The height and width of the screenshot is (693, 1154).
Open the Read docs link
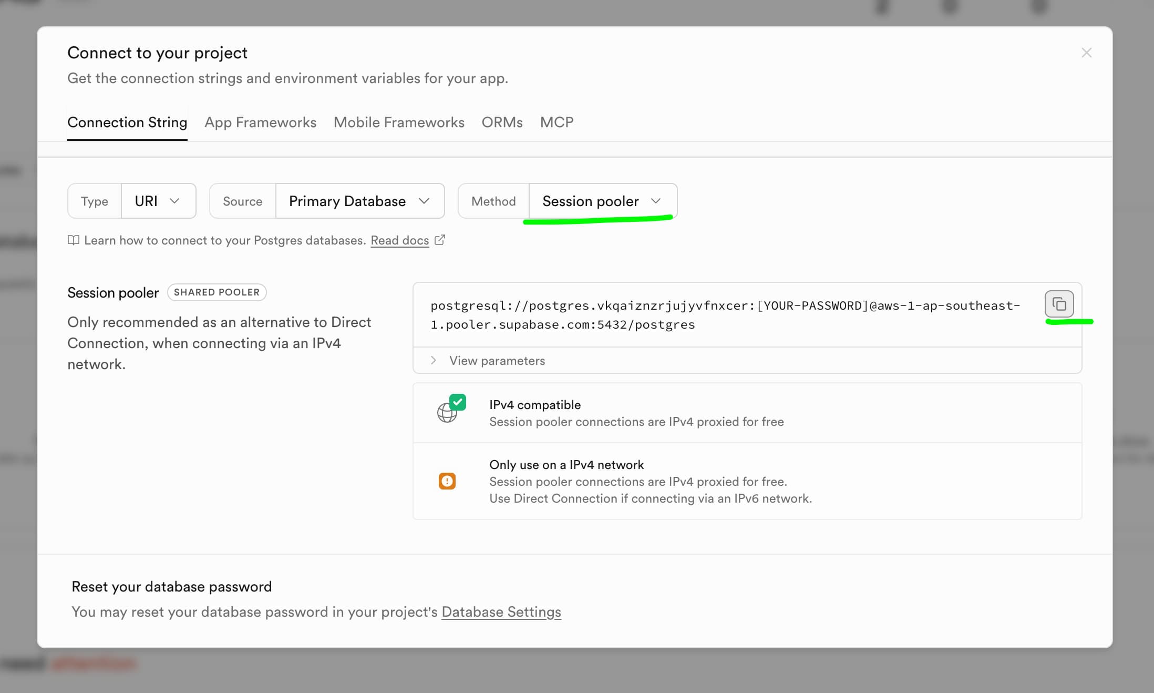tap(399, 240)
